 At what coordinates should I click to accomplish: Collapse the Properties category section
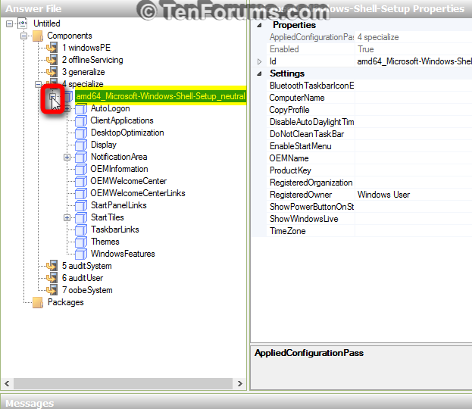coord(259,25)
